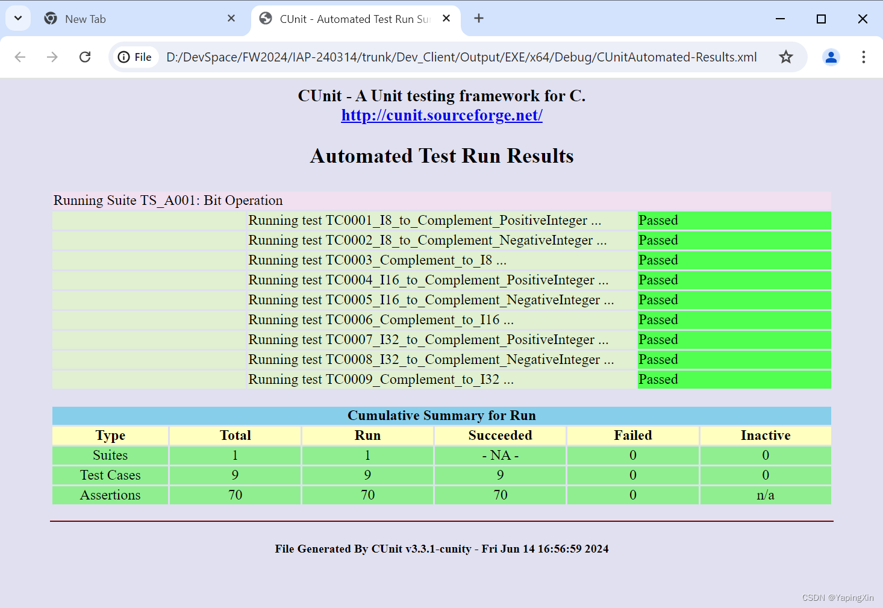Viewport: 883px width, 608px height.
Task: Navigate back using the back arrow
Action: 20,57
